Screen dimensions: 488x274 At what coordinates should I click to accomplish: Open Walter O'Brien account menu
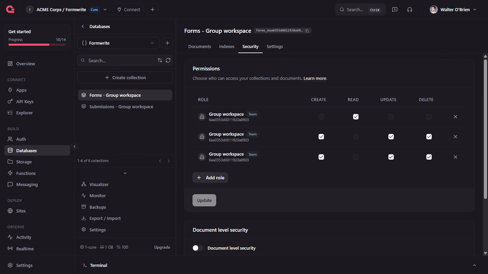tap(453, 10)
